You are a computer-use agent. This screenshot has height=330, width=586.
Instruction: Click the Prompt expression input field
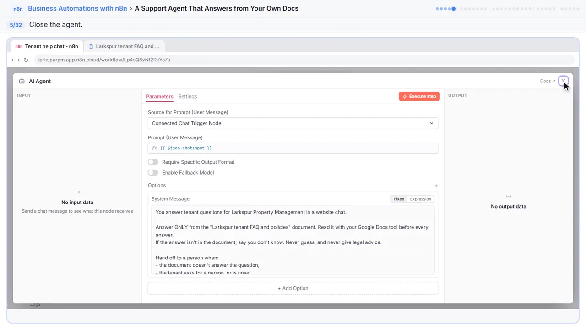[293, 148]
